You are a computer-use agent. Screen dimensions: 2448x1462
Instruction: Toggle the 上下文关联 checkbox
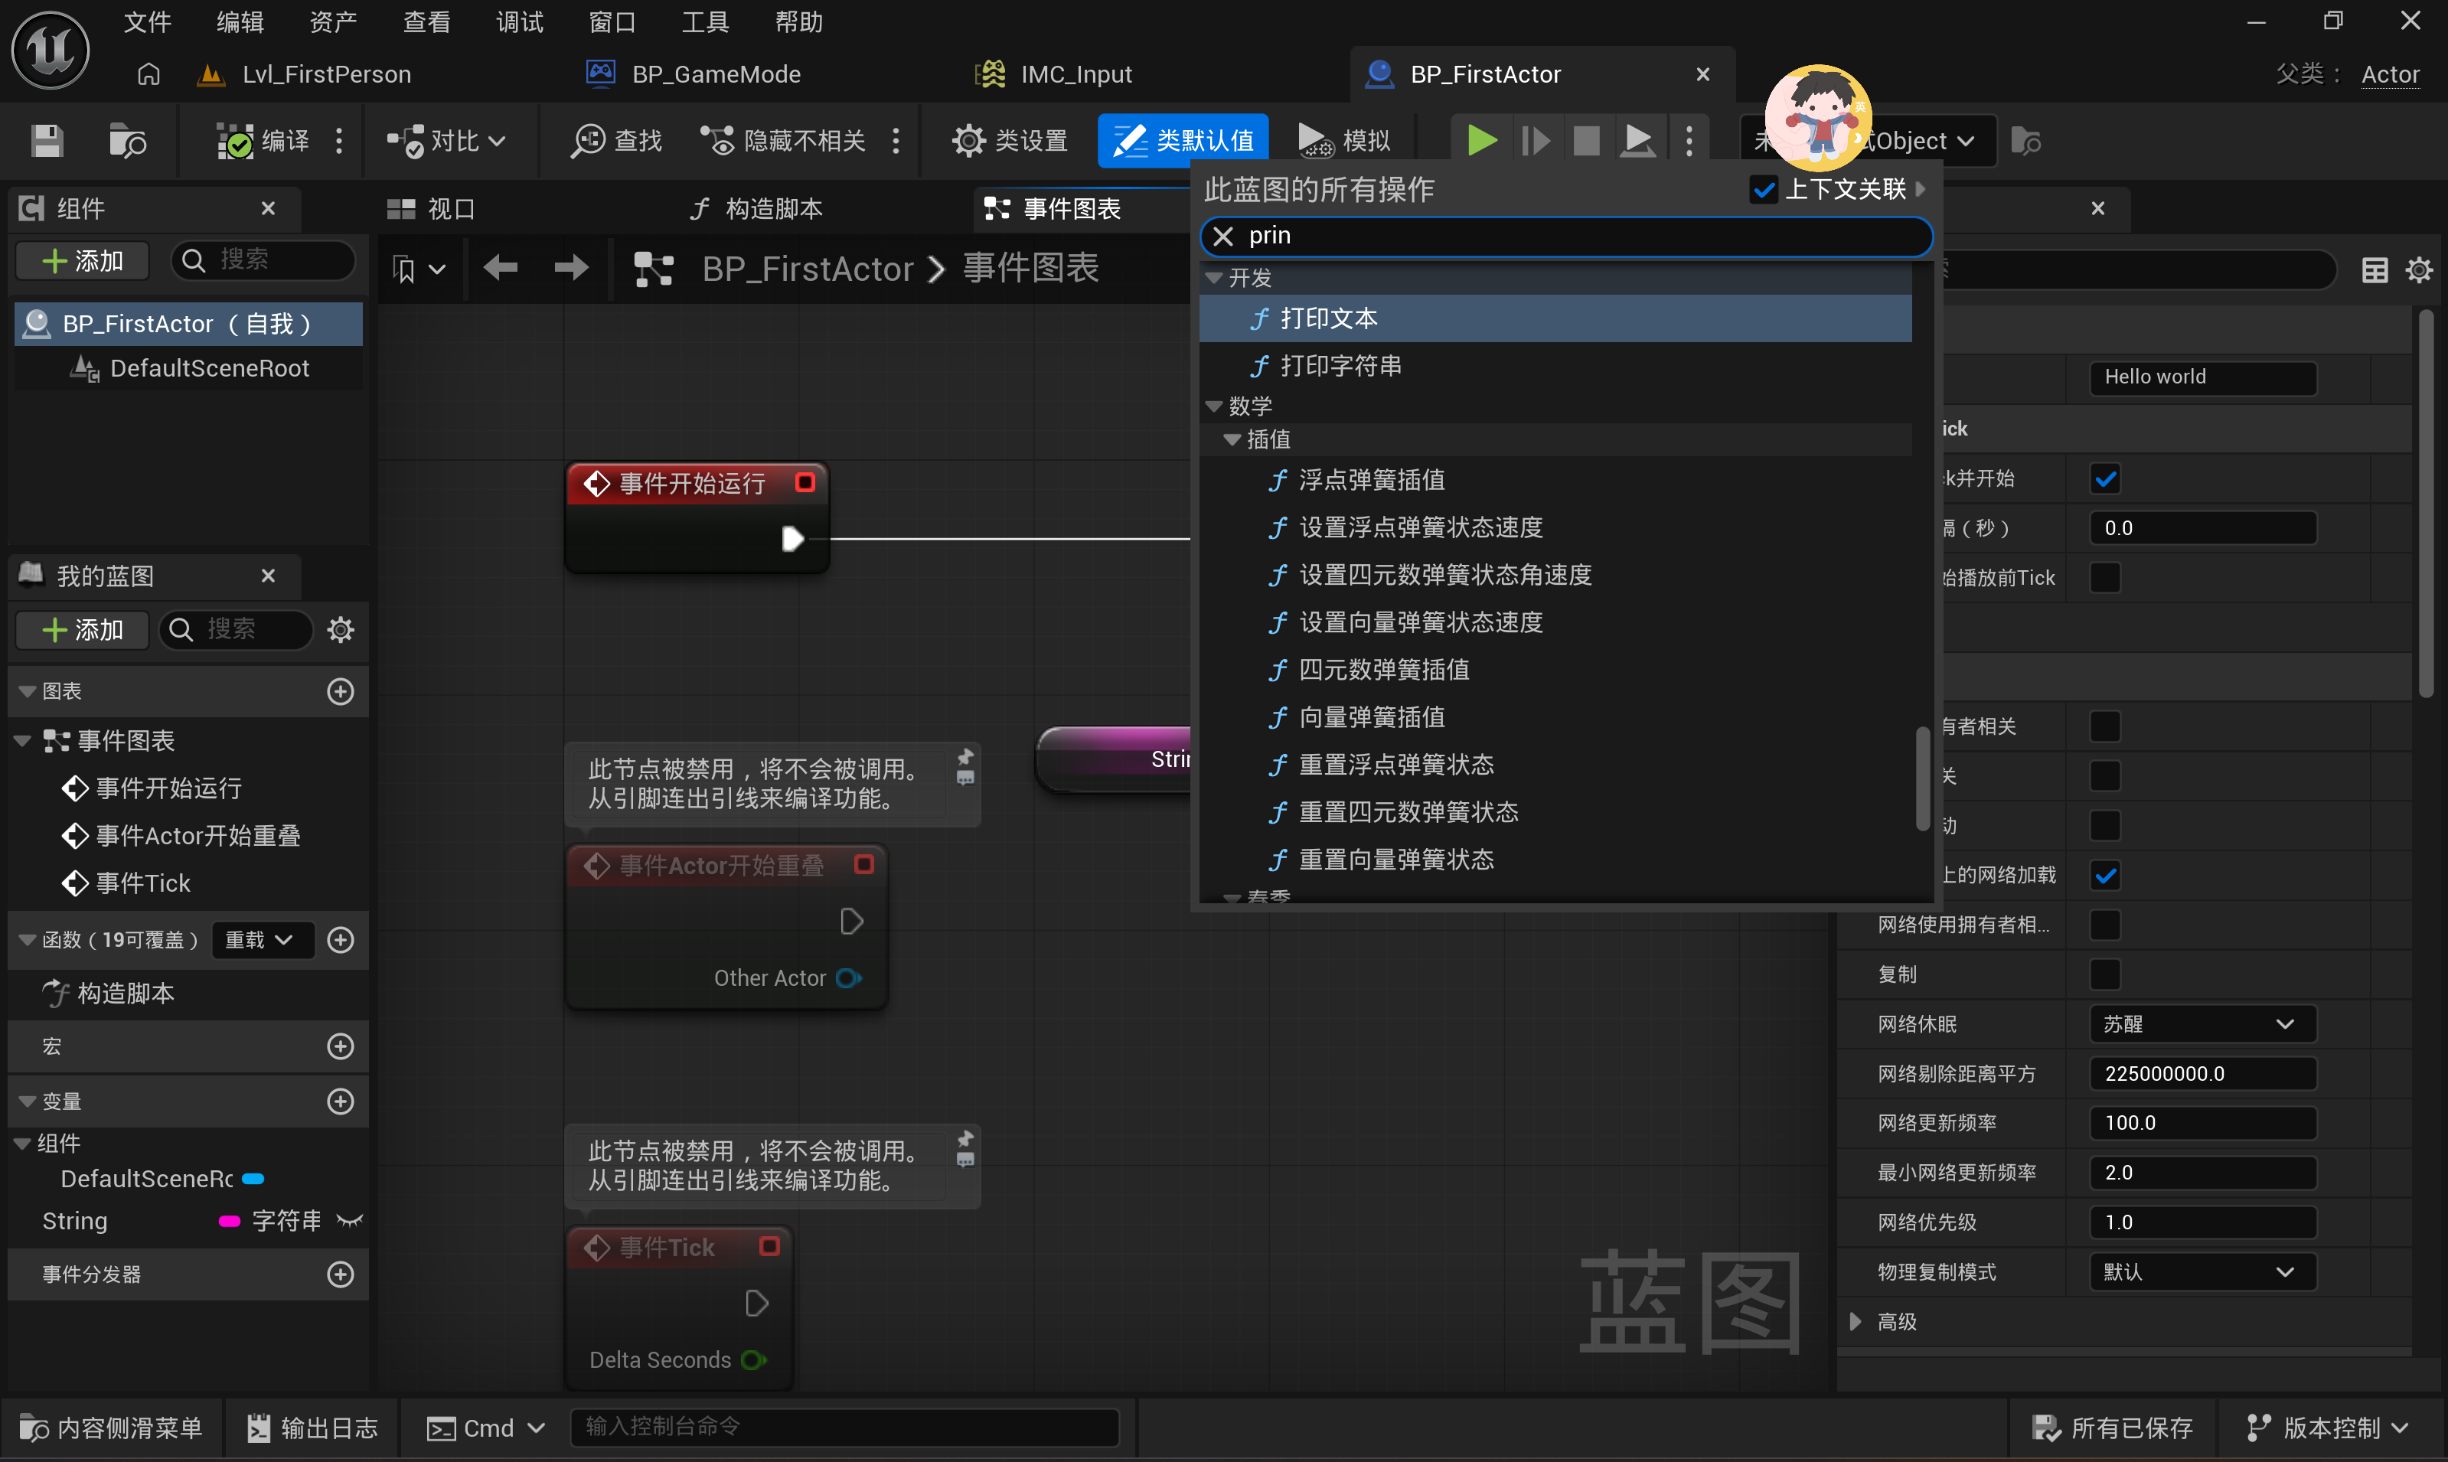click(x=1764, y=189)
